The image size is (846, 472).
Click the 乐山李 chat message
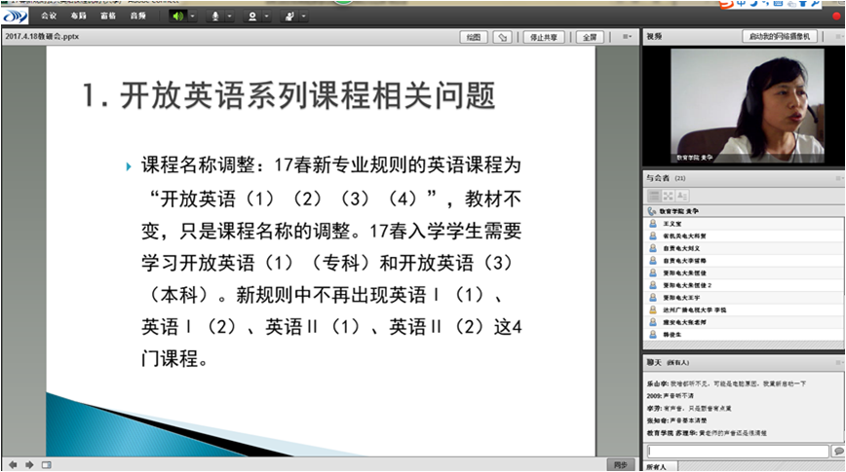726,383
